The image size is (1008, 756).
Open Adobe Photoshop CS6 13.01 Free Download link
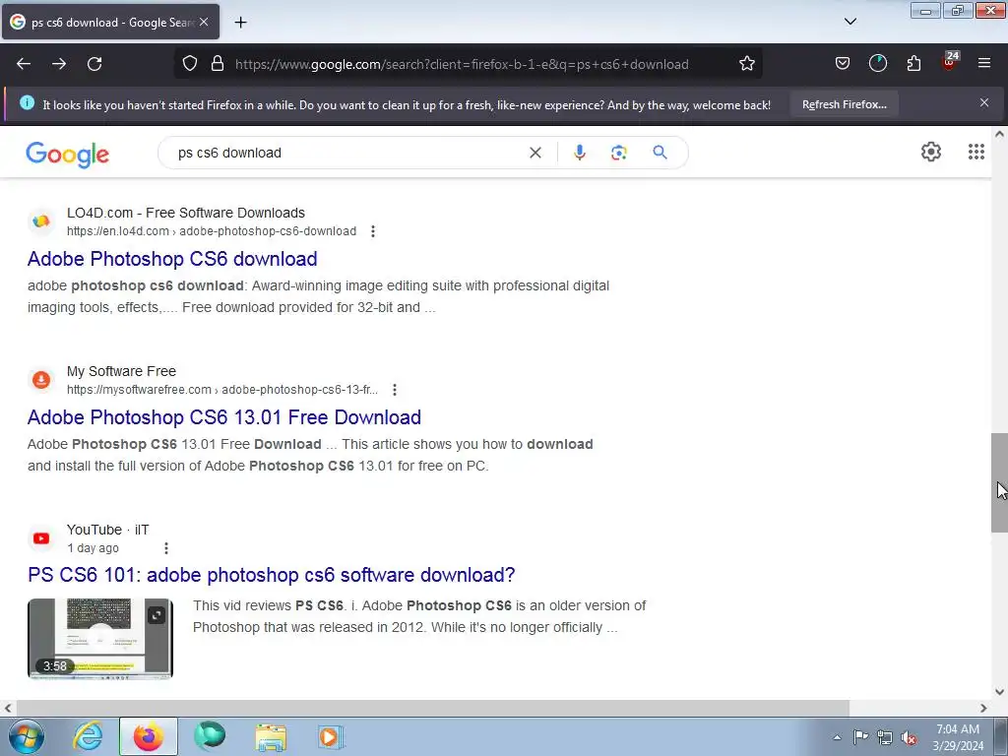pyautogui.click(x=224, y=417)
